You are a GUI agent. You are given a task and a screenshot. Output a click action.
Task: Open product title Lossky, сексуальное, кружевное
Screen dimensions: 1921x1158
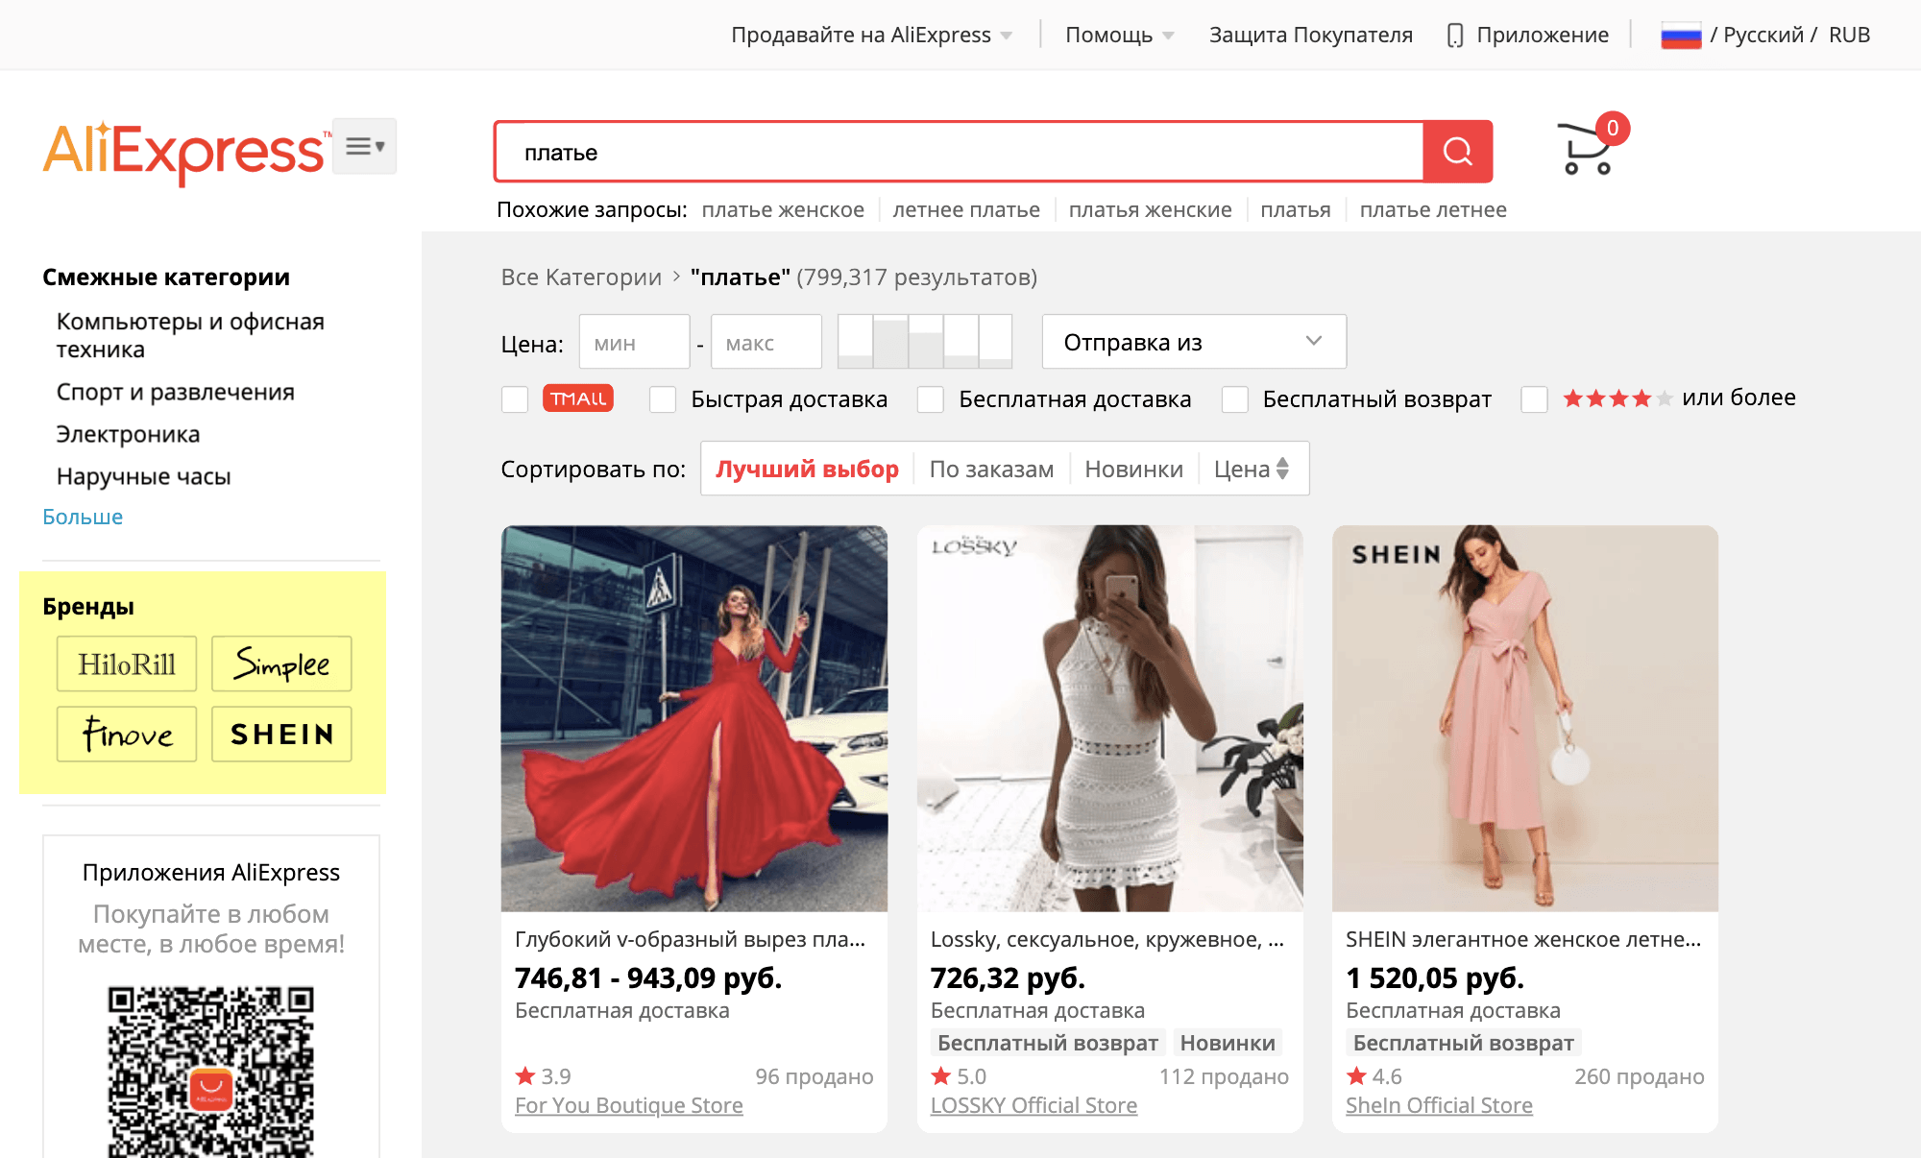click(x=1107, y=939)
